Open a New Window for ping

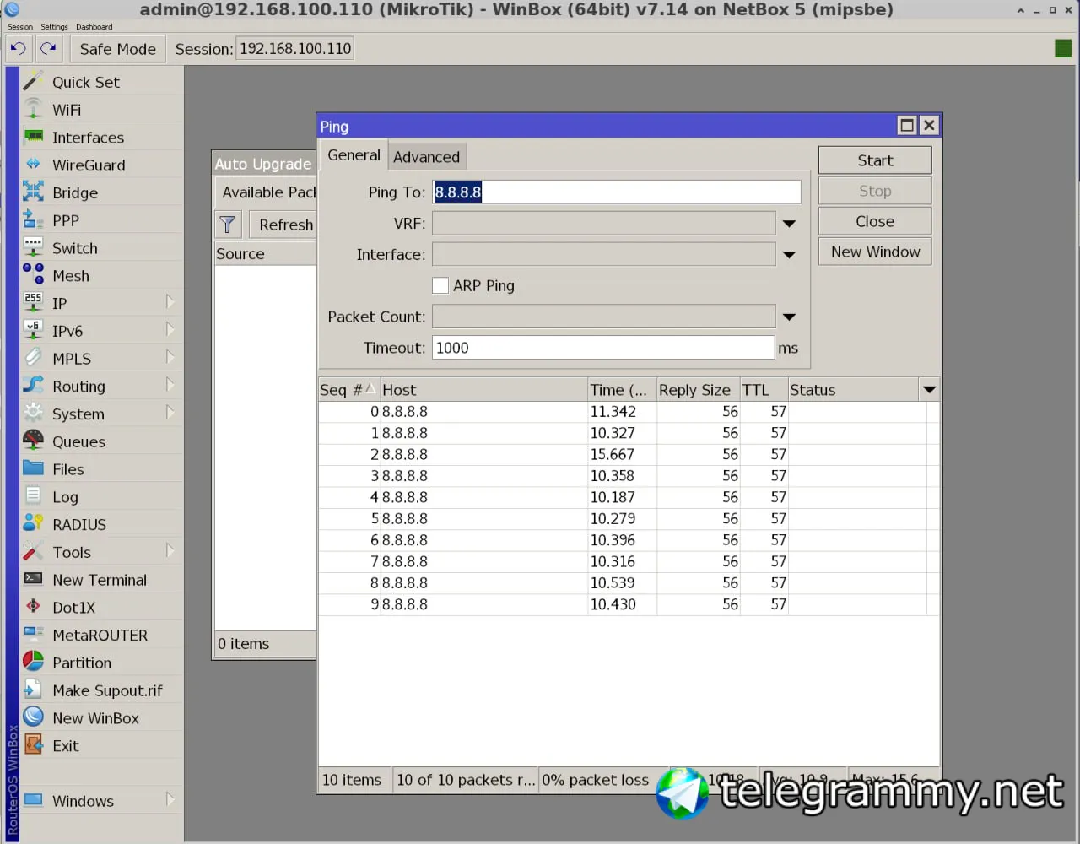[x=875, y=252]
